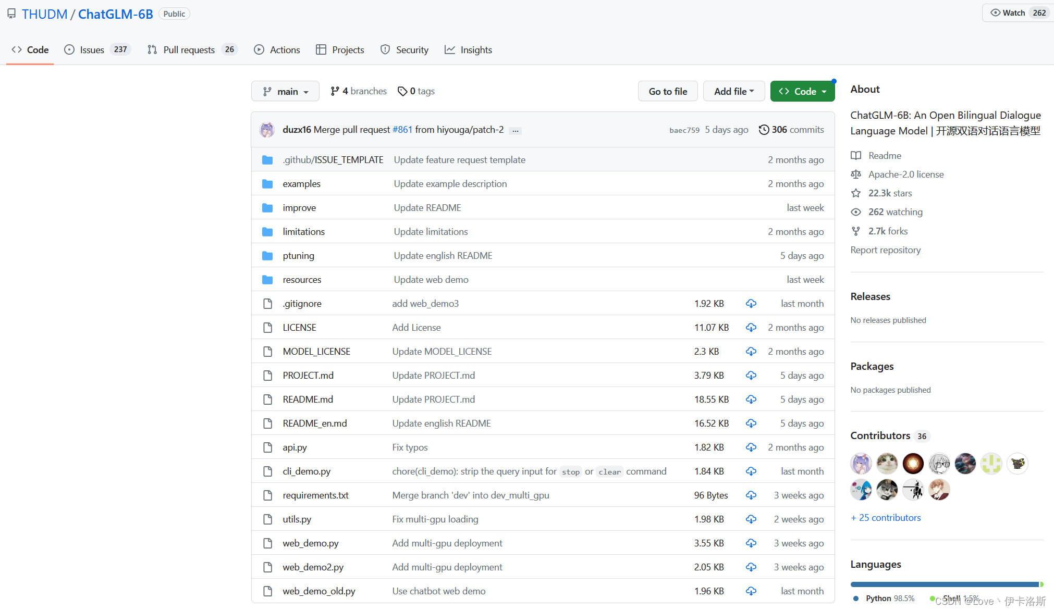Click the eye icon beside 262 watching

coord(856,212)
